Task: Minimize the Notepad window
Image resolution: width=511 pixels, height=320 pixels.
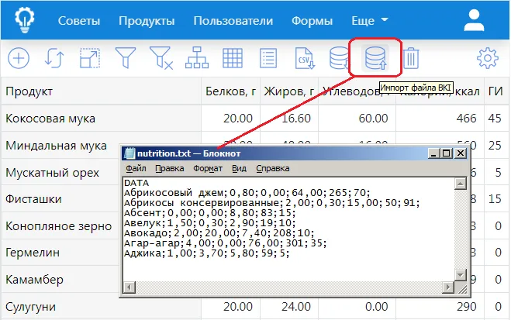Action: coord(433,153)
